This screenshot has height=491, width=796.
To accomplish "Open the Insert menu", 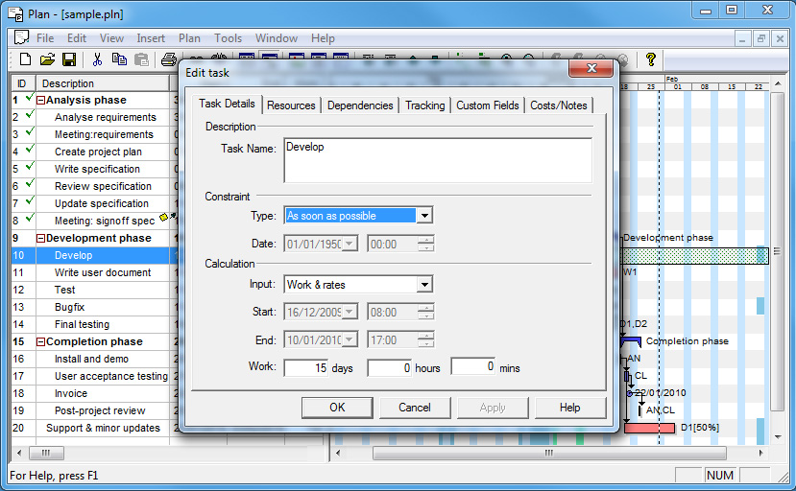I will (151, 38).
